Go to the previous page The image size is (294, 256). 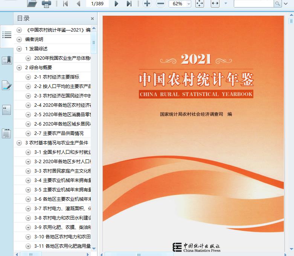(x=79, y=3)
